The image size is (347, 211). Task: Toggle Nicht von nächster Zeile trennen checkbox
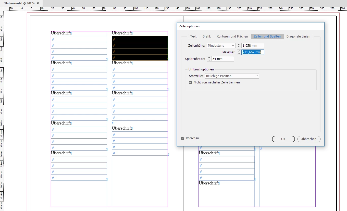[190, 82]
